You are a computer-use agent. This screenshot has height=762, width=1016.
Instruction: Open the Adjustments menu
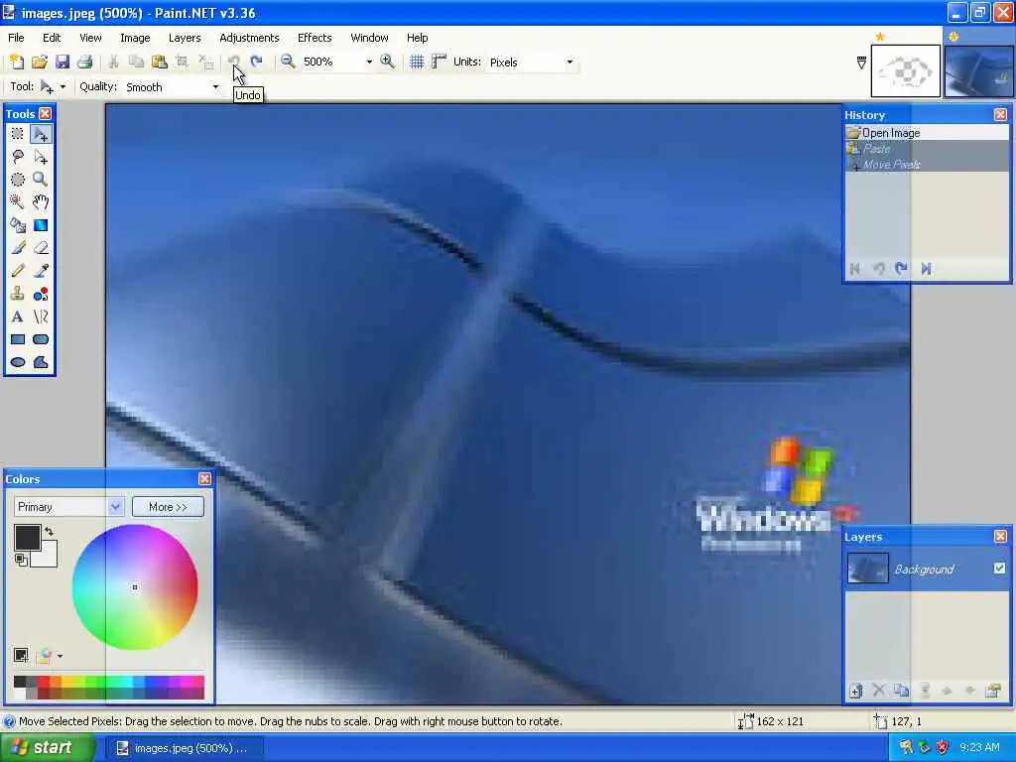pyautogui.click(x=249, y=38)
